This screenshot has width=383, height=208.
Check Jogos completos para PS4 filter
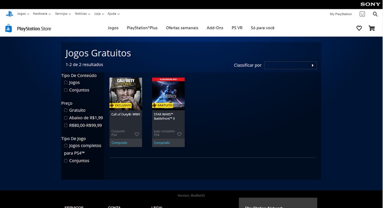(66, 146)
